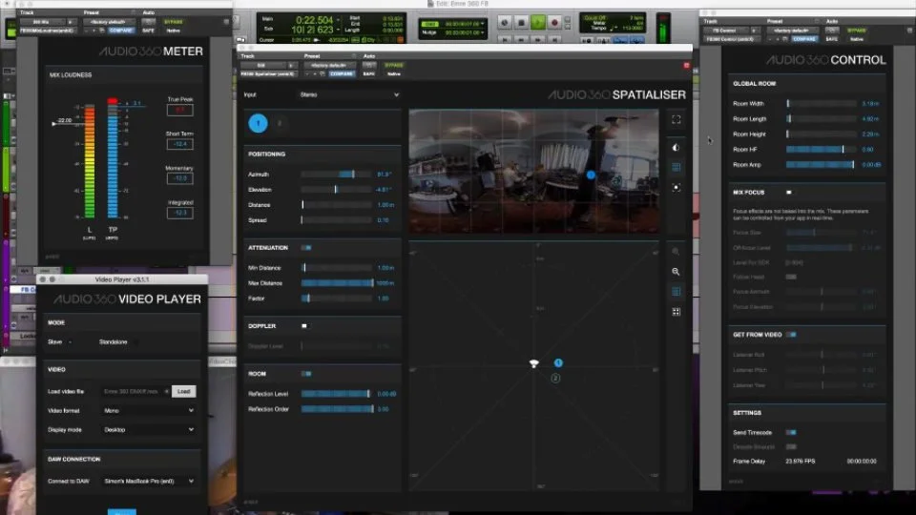Toggle the Room switch in Spatialiser
This screenshot has width=916, height=515.
click(x=306, y=374)
